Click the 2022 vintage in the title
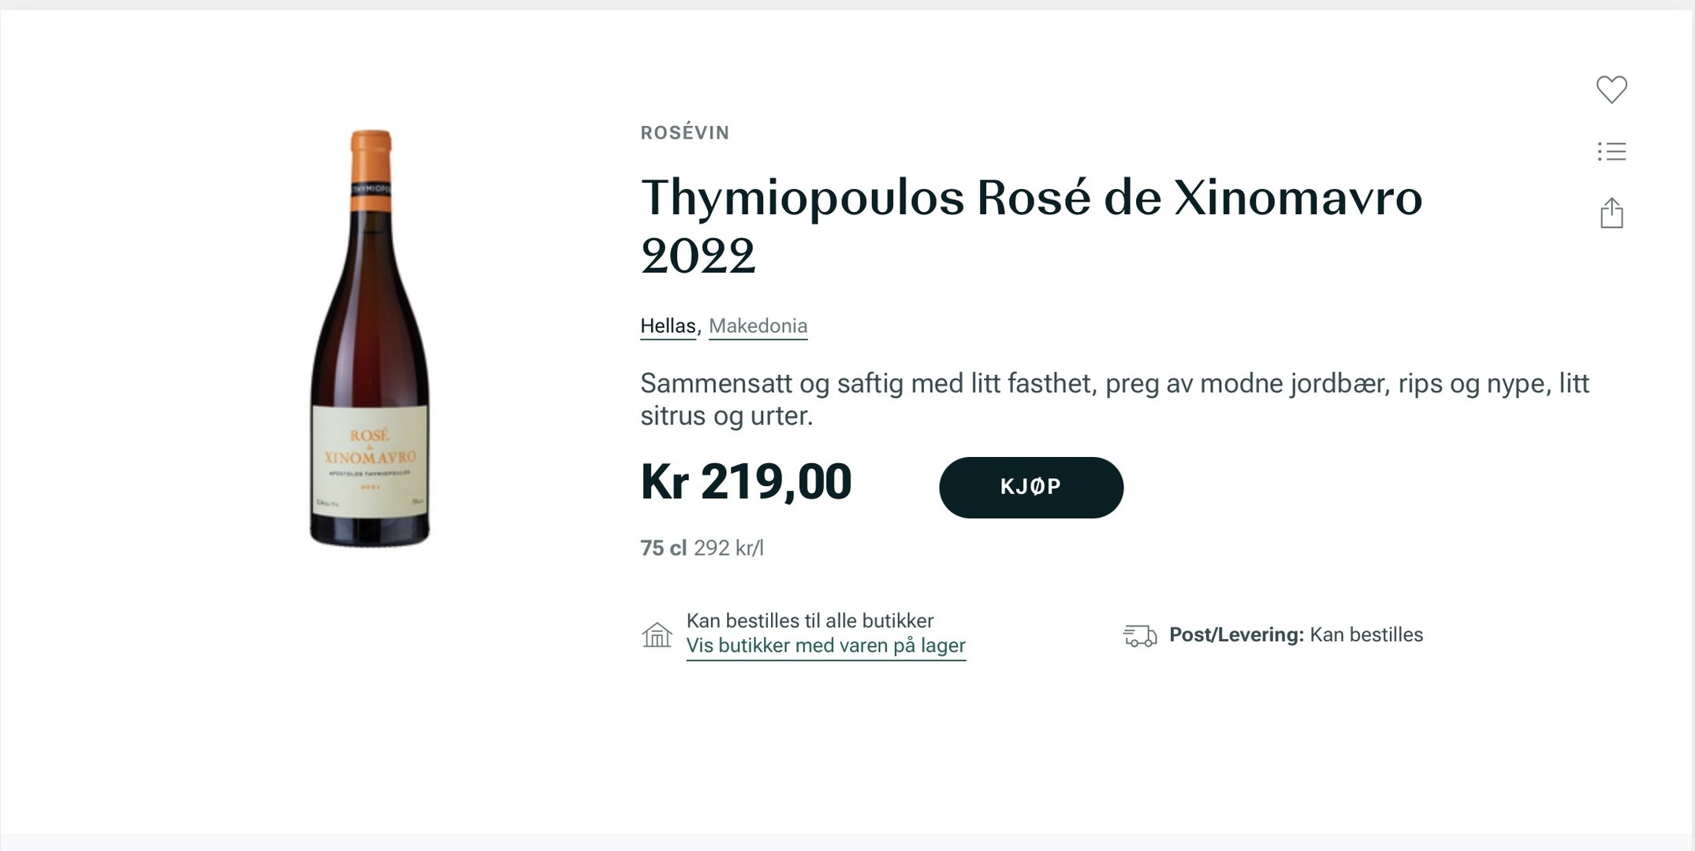1695x851 pixels. click(698, 256)
